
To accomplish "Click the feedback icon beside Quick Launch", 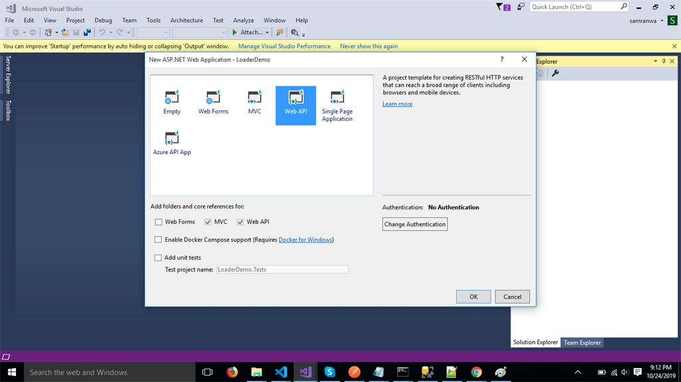I will [520, 7].
